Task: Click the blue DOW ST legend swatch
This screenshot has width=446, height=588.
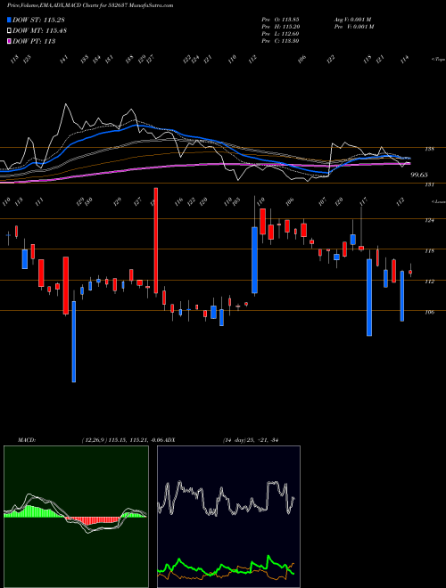Action: (10, 20)
